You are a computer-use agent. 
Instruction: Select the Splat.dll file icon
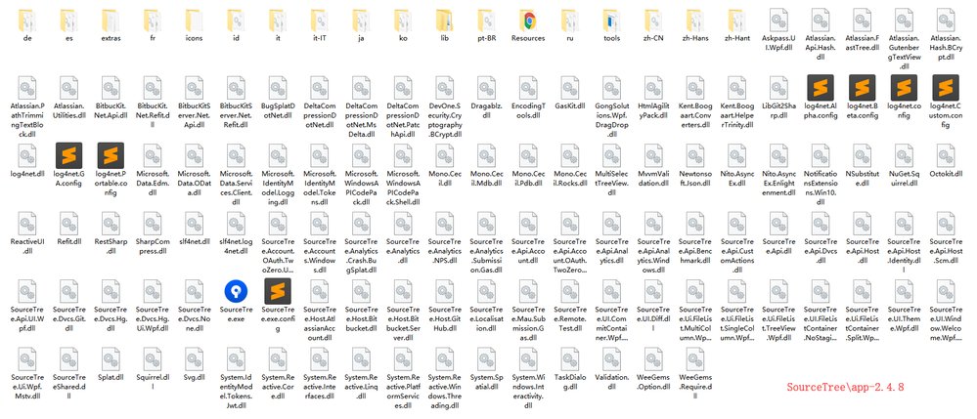tap(111, 359)
